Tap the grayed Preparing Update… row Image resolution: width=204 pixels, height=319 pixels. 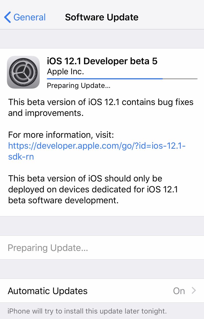(x=102, y=247)
